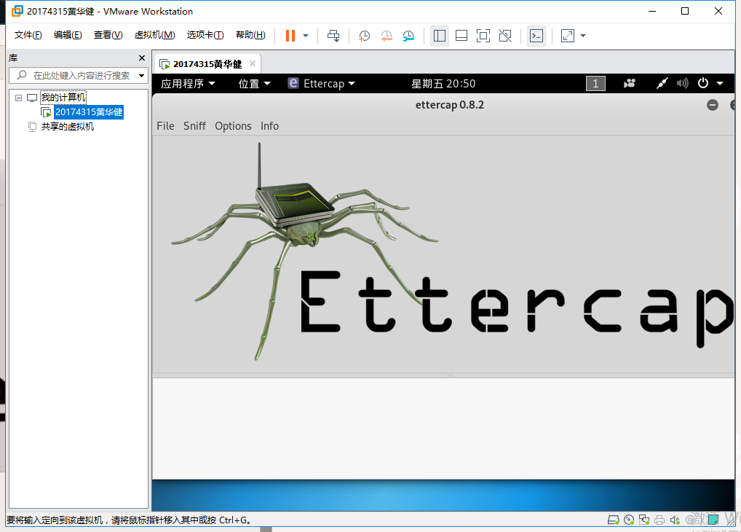741x532 pixels.
Task: Open the 应用程序 menu in the guest
Action: (188, 84)
